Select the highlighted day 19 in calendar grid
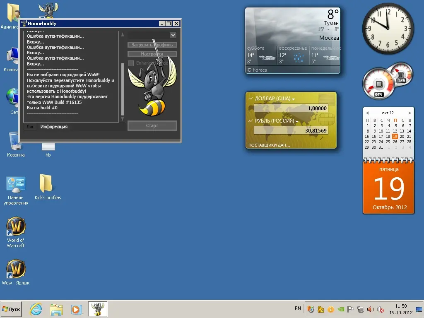This screenshot has height=318, width=424. [395, 137]
